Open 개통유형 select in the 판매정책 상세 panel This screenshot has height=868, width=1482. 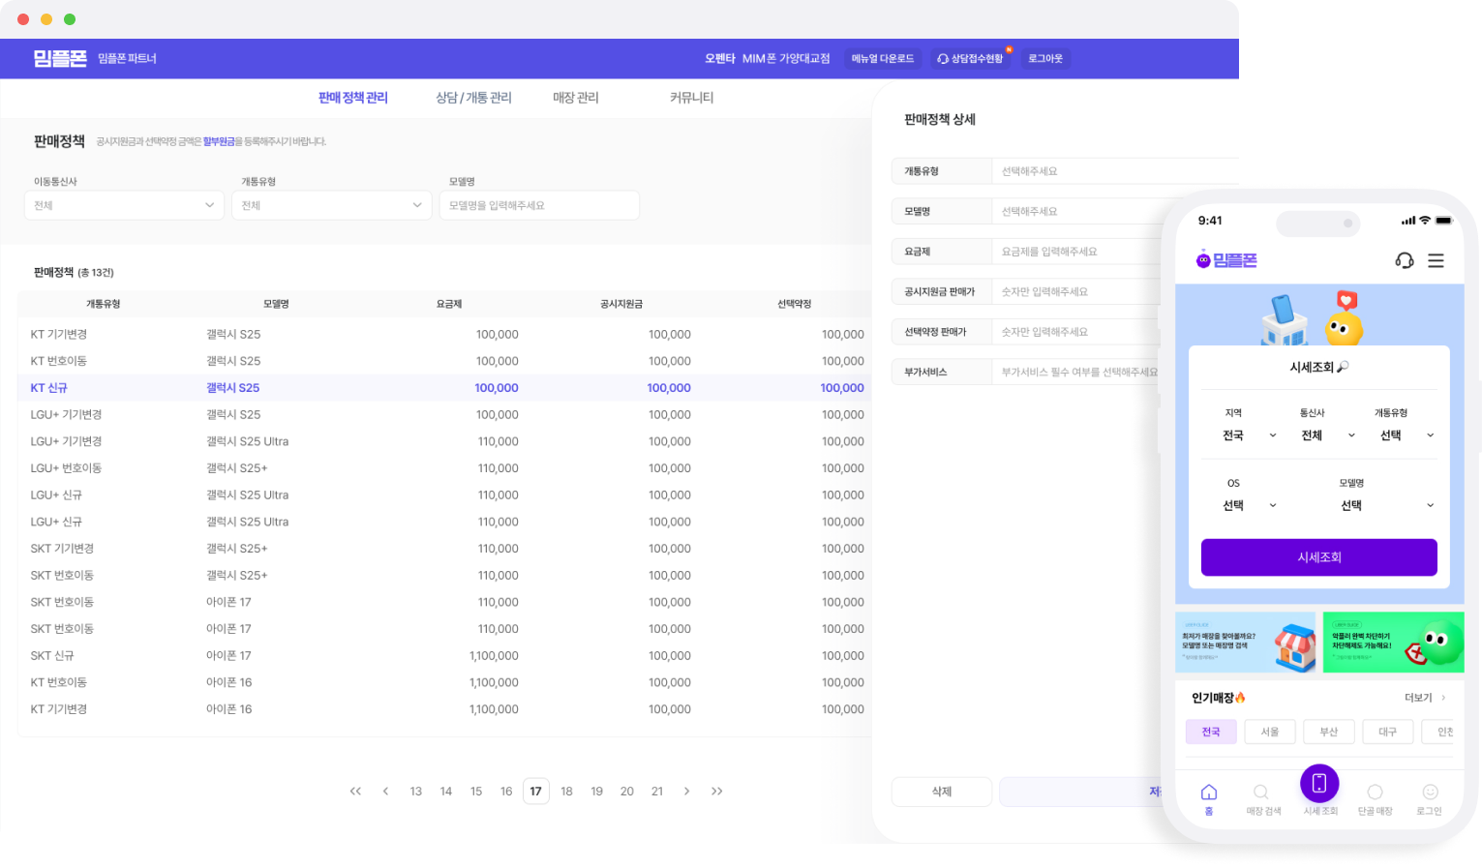point(1115,171)
